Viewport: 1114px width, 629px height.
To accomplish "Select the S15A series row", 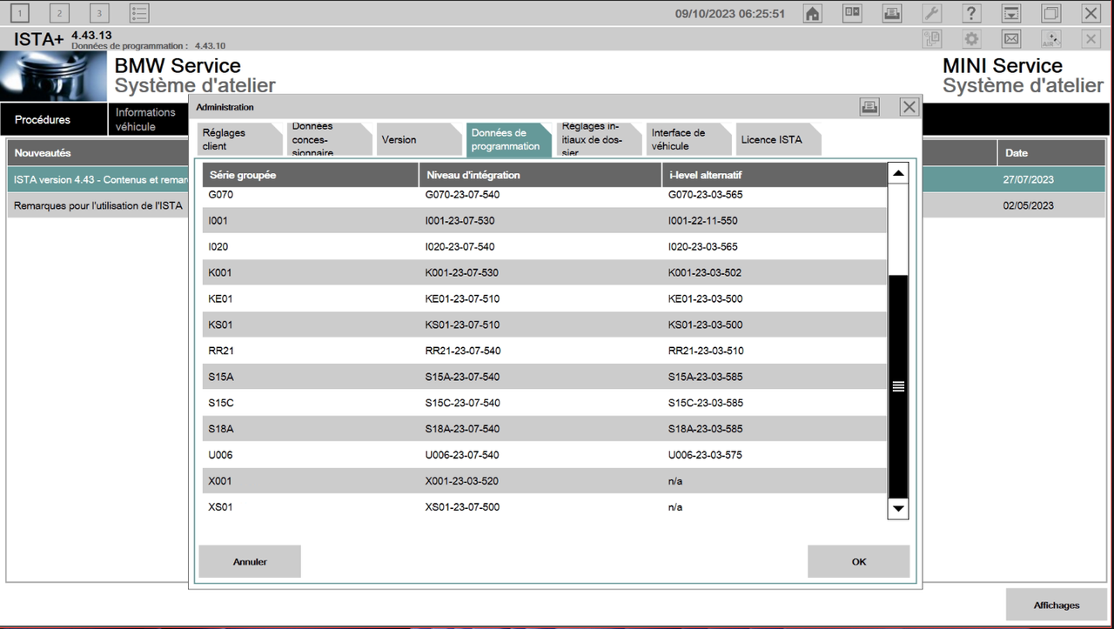I will 545,377.
